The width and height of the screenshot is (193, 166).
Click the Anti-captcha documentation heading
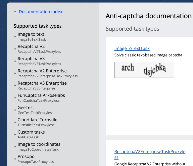pos(149,16)
